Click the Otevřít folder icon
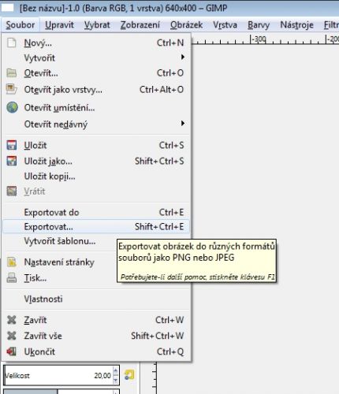339x394 pixels. pos(12,72)
